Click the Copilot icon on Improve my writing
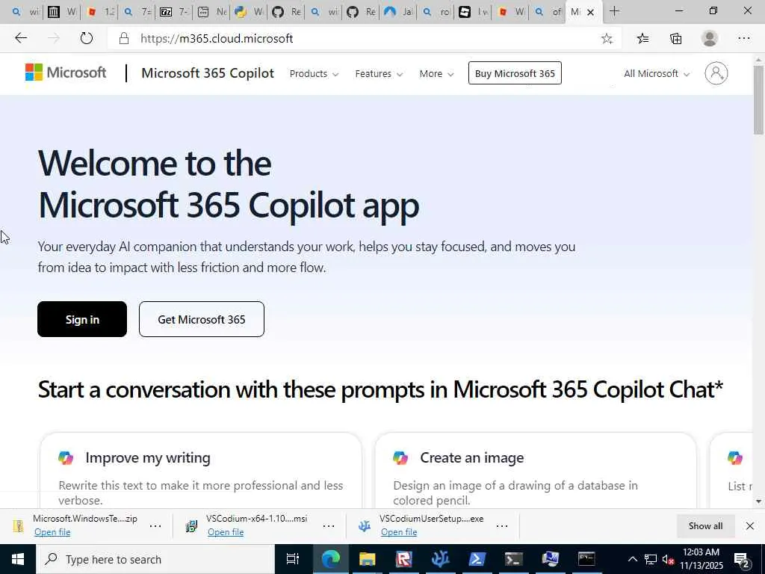Screen dimensions: 765x574 pos(66,458)
